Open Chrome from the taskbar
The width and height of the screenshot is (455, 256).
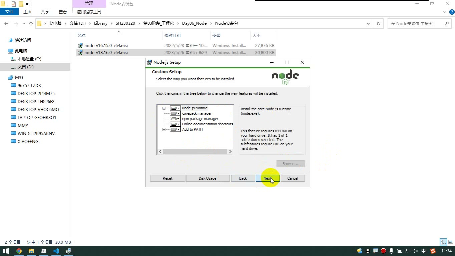[x=19, y=251]
